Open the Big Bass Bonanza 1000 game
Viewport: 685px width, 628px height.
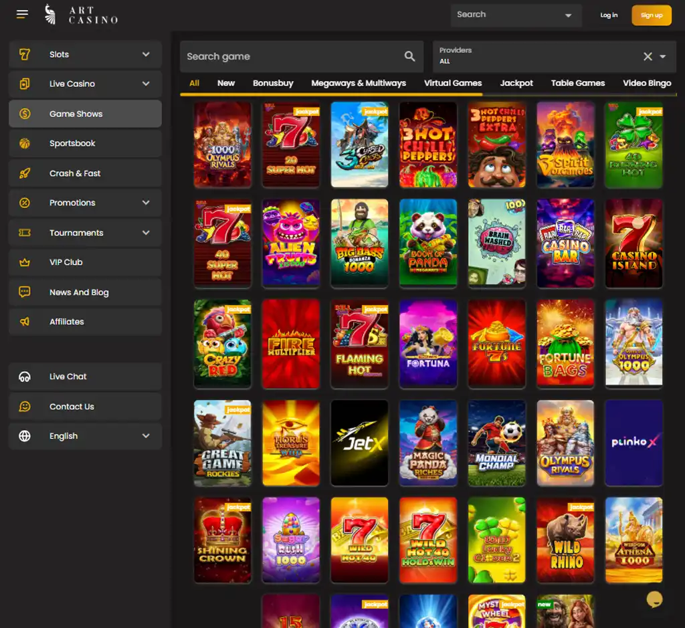tap(359, 243)
